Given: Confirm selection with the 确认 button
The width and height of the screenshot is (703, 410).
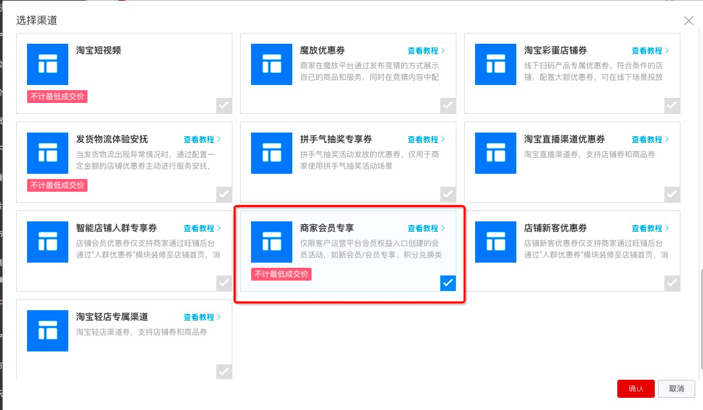Looking at the screenshot, I should coord(636,389).
